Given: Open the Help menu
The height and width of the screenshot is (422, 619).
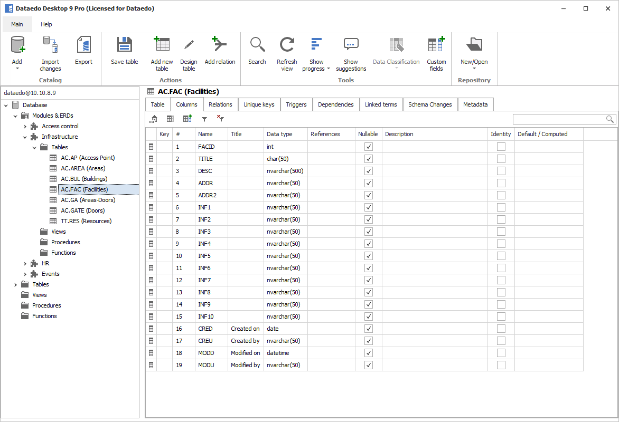Looking at the screenshot, I should tap(46, 24).
